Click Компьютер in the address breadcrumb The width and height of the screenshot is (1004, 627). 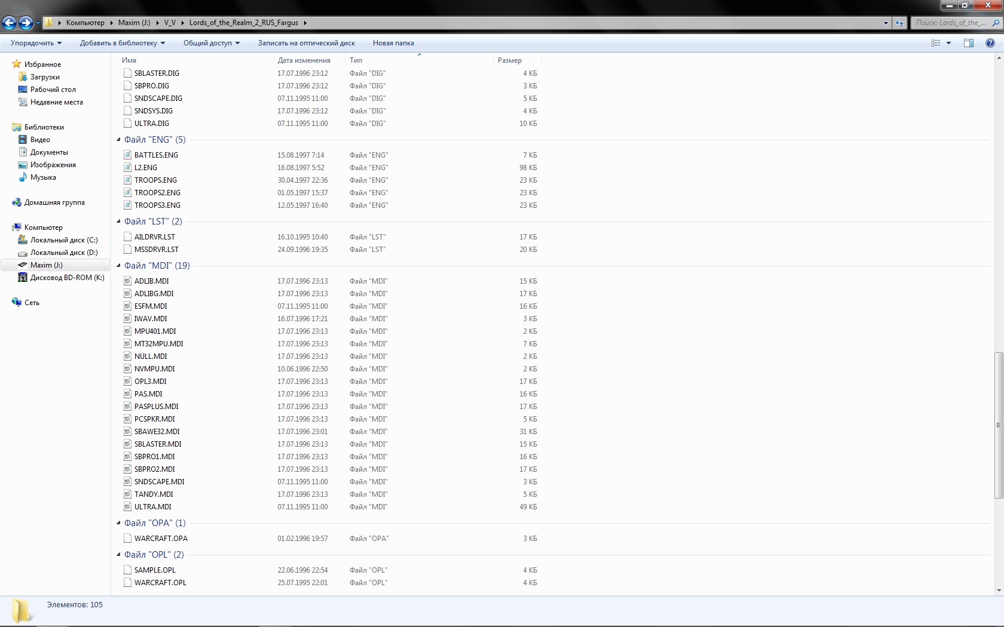85,23
